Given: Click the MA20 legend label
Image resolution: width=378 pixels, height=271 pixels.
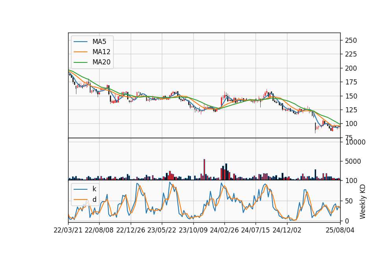Looking at the screenshot, I should point(101,62).
